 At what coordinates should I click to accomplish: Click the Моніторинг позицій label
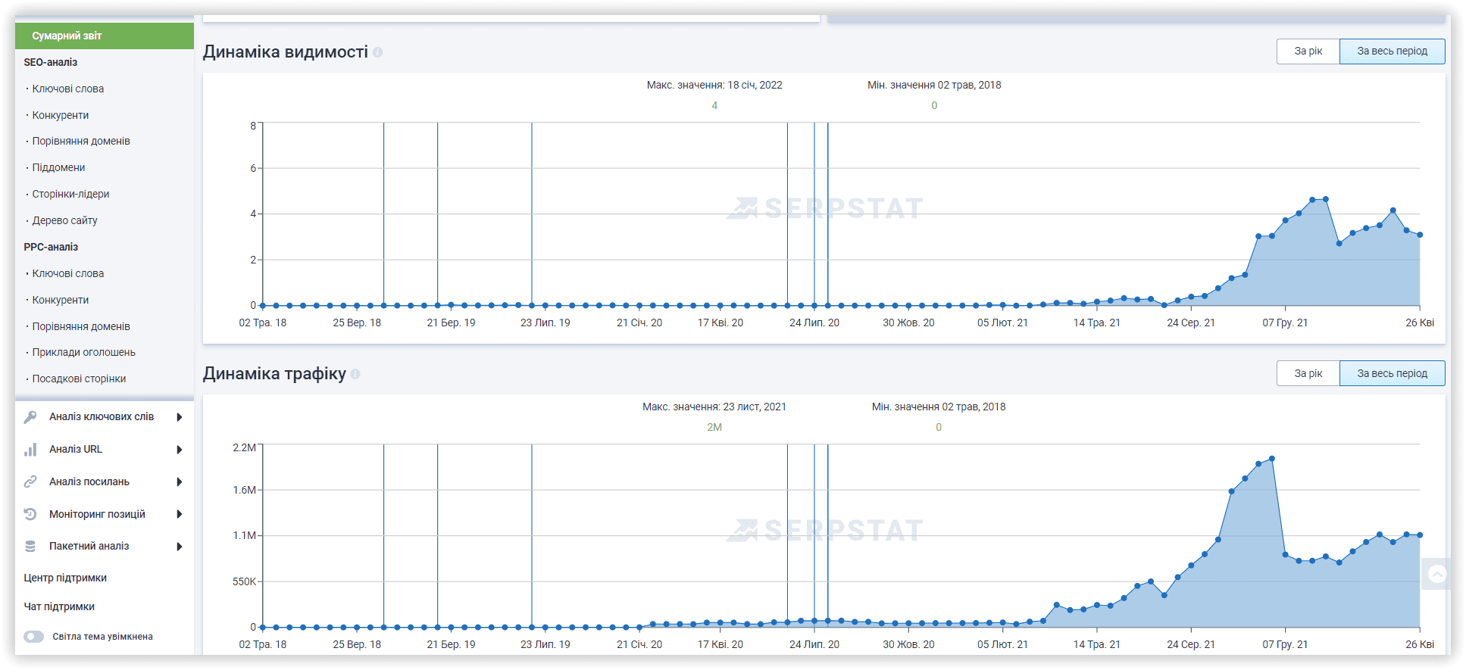97,514
